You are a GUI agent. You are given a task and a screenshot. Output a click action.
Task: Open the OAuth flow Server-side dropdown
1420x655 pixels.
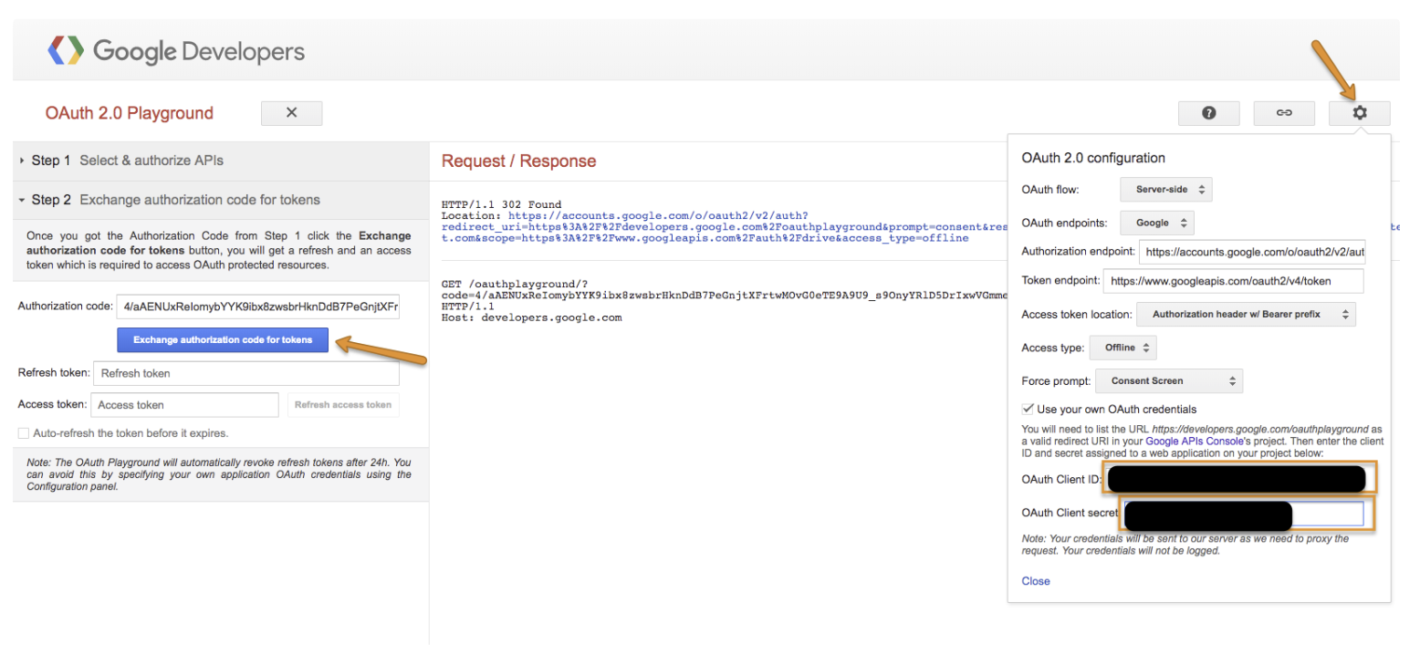click(1165, 190)
